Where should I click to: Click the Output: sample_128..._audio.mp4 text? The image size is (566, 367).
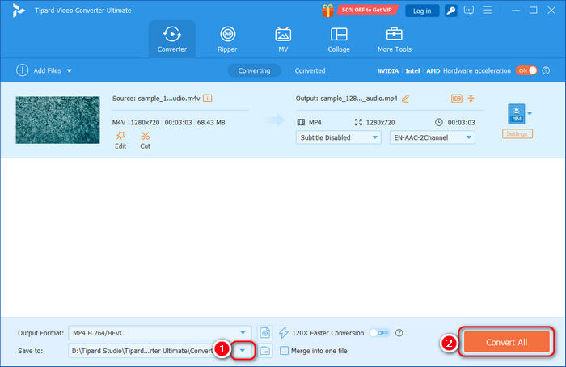point(346,98)
